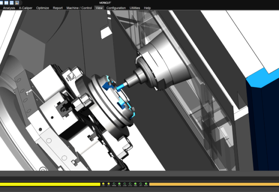Image resolution: width=279 pixels, height=192 pixels.
Task: Click the X-Caliper menu item
Action: point(26,8)
